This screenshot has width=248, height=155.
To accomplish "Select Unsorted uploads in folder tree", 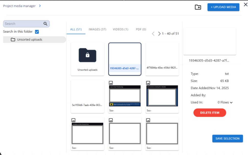I will coord(30,40).
